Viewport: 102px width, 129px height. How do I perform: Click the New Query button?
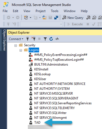(x=73, y=17)
